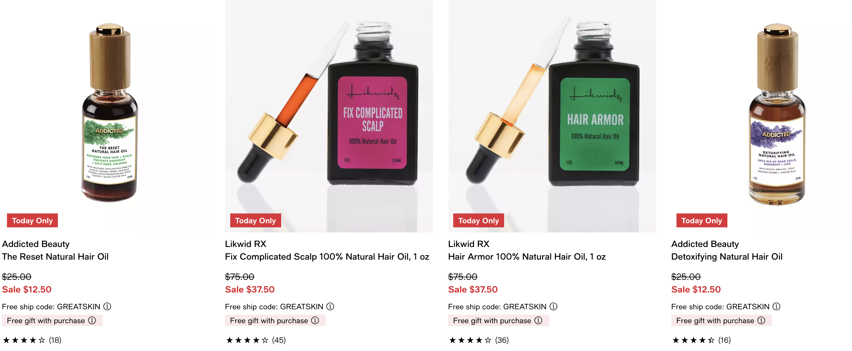The height and width of the screenshot is (351, 852).
Task: Open free gift info icon for Hair Armor
Action: click(x=539, y=320)
